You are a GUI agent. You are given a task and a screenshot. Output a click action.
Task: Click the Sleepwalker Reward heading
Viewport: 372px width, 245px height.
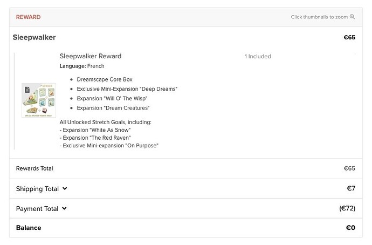coord(90,56)
